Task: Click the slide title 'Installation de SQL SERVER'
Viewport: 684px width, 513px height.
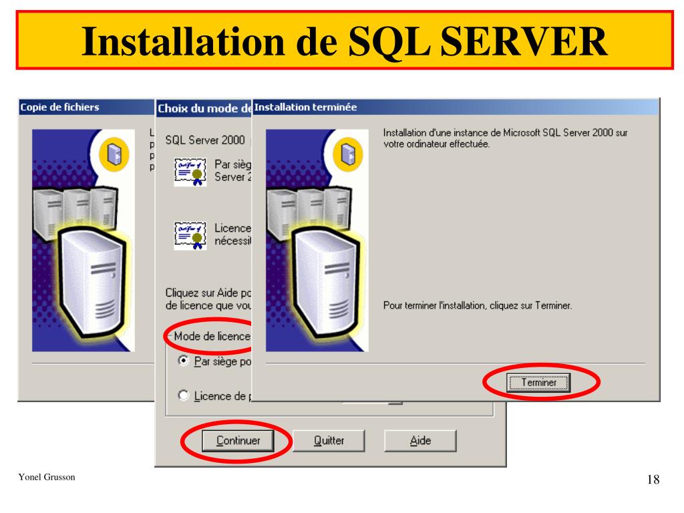Action: [x=344, y=41]
